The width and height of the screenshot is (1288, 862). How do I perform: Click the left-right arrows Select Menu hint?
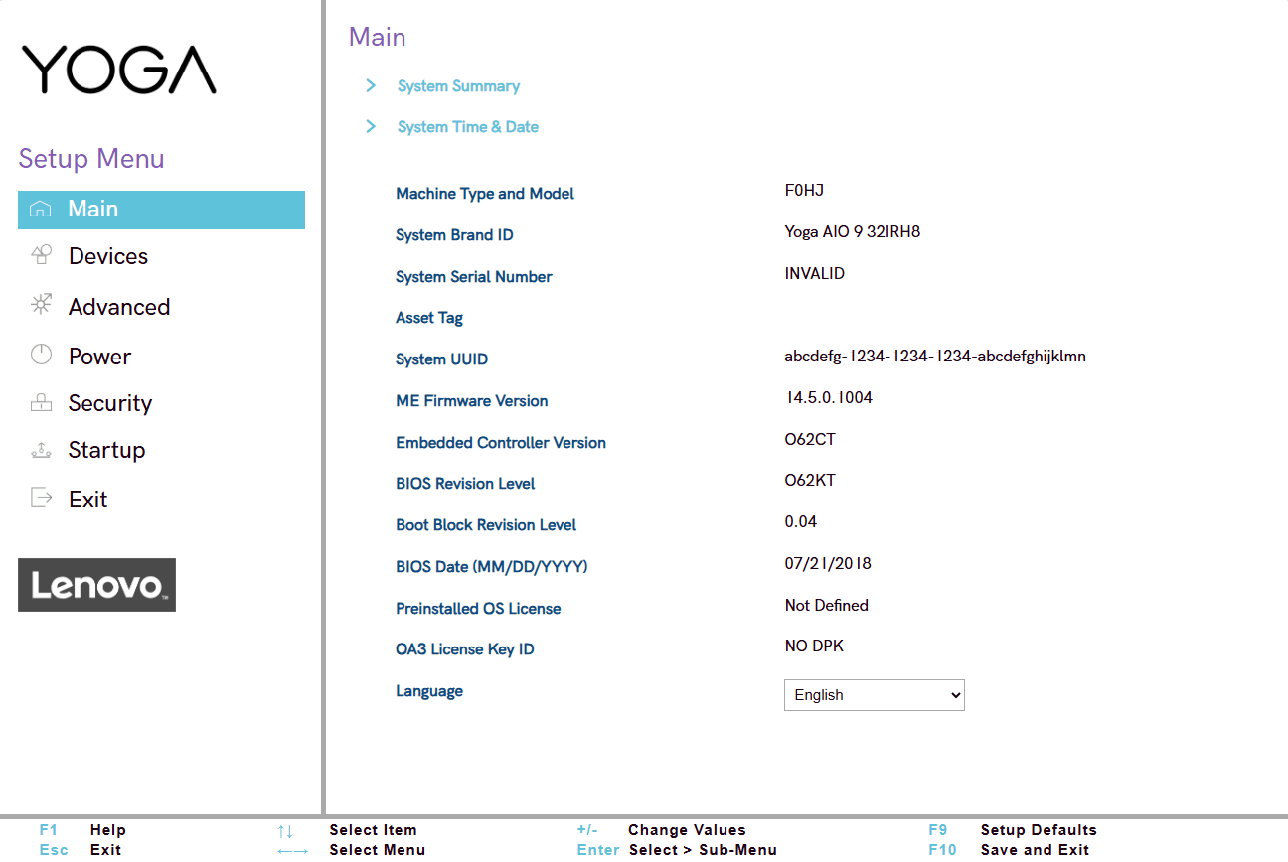(351, 850)
